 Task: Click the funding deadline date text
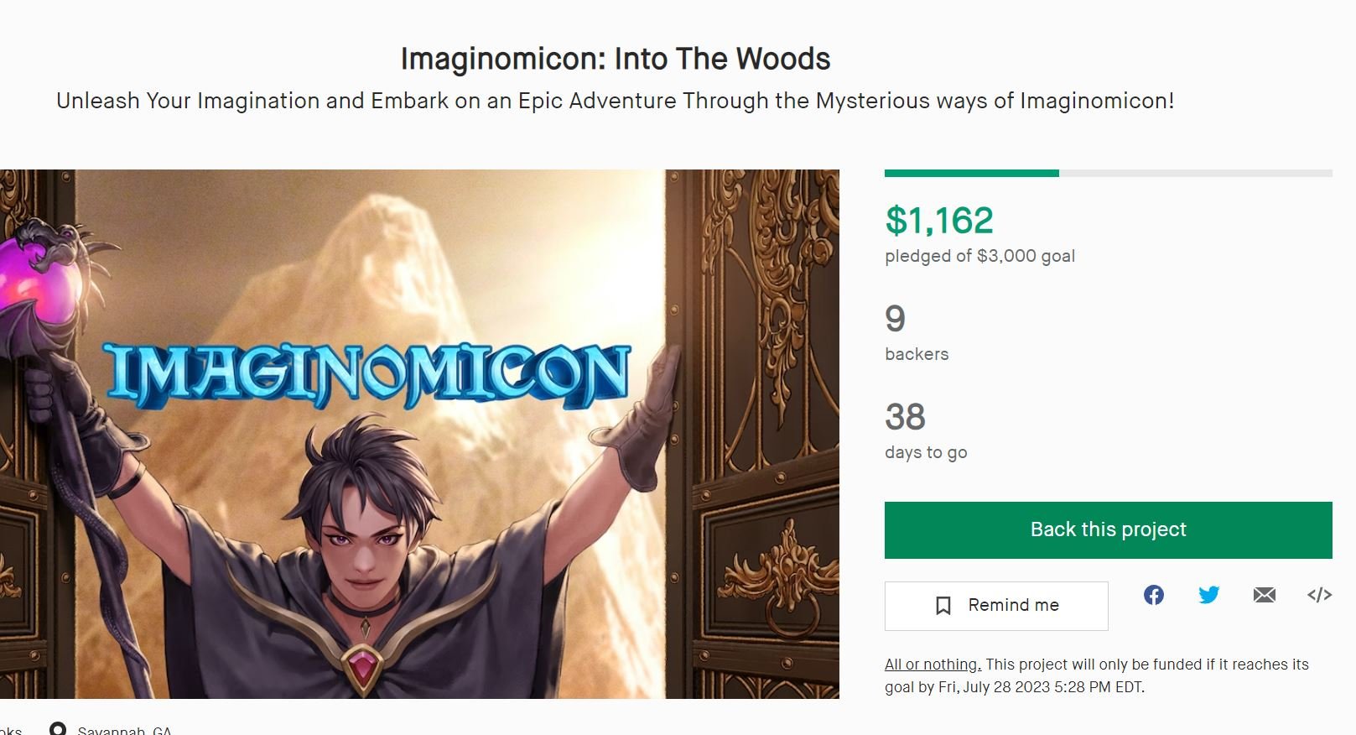click(x=1041, y=687)
